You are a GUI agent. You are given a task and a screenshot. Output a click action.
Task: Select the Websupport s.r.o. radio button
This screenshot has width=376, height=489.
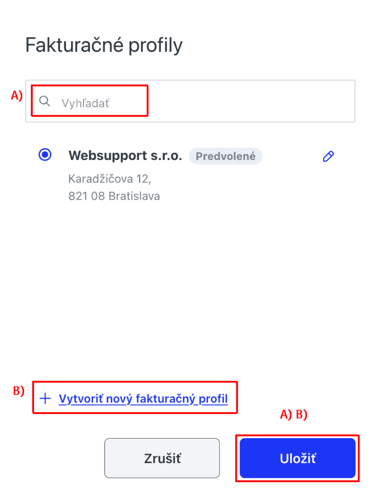45,155
